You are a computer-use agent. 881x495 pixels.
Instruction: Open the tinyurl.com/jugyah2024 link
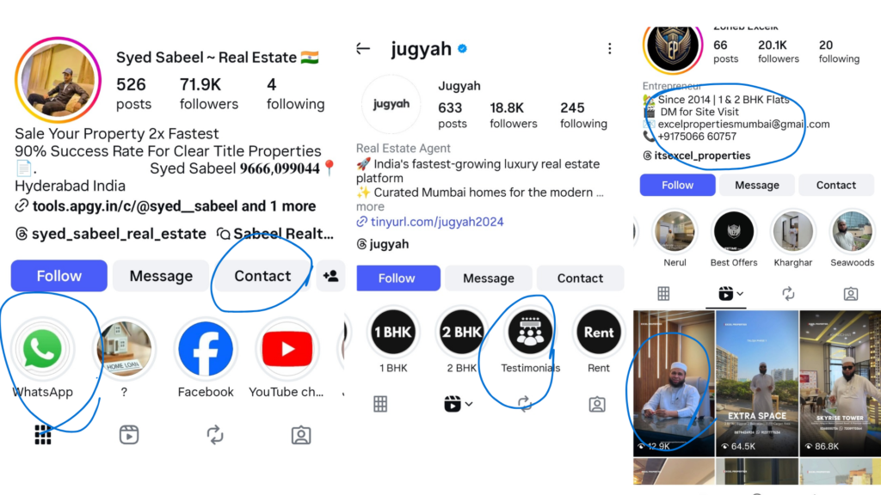coord(436,222)
